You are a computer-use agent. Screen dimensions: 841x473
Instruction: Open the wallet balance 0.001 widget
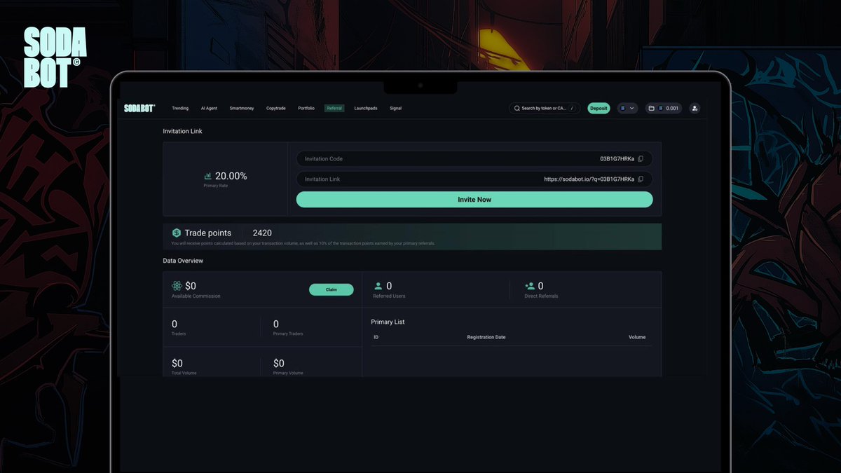tap(664, 109)
